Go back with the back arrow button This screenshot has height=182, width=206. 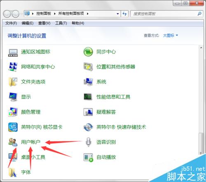pyautogui.click(x=7, y=14)
